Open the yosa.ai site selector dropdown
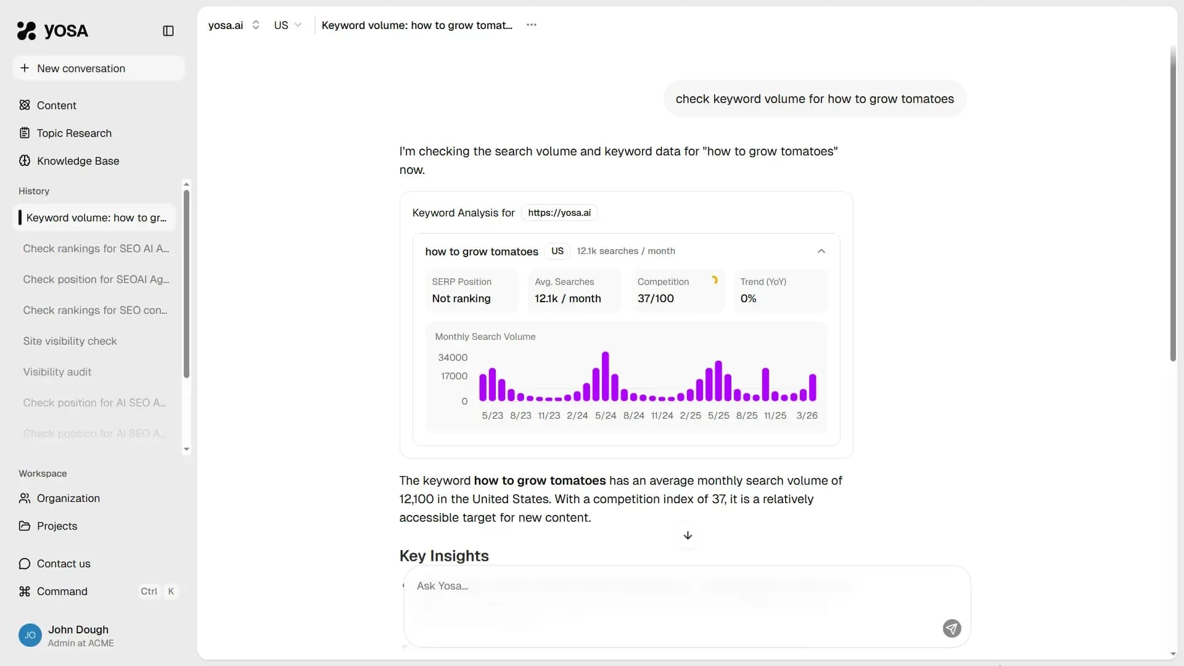The height and width of the screenshot is (666, 1184). tap(234, 25)
